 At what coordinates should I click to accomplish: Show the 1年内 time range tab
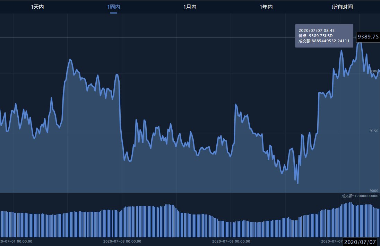[266, 7]
